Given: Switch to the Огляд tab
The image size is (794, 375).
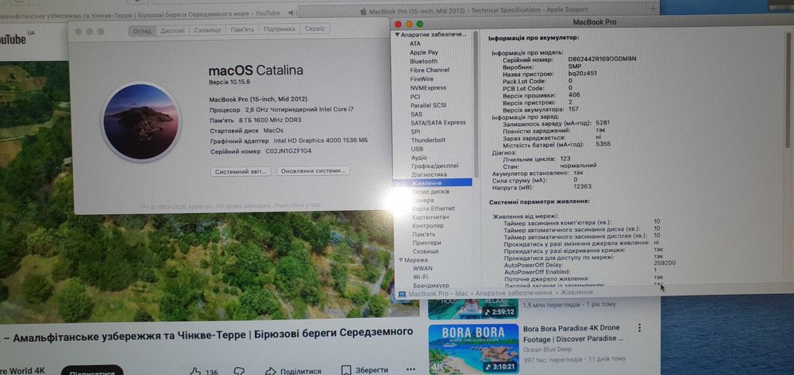Looking at the screenshot, I should (142, 30).
